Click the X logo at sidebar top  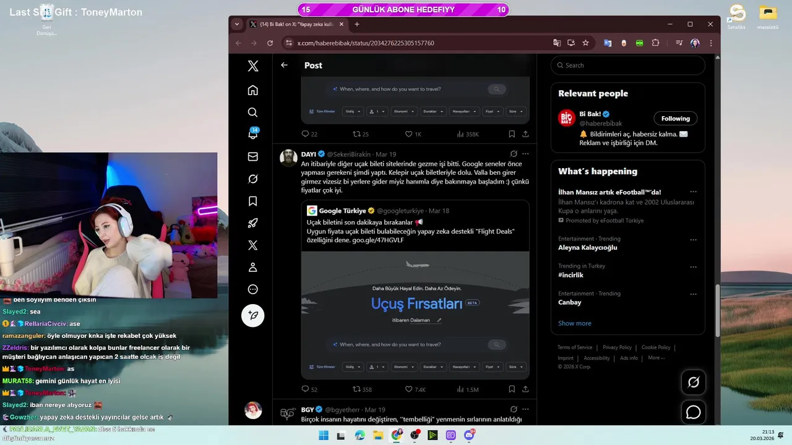pos(252,66)
